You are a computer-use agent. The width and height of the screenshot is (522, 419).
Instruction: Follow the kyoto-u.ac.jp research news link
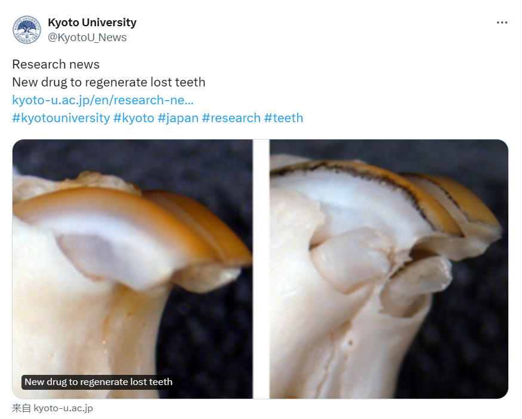pos(103,100)
